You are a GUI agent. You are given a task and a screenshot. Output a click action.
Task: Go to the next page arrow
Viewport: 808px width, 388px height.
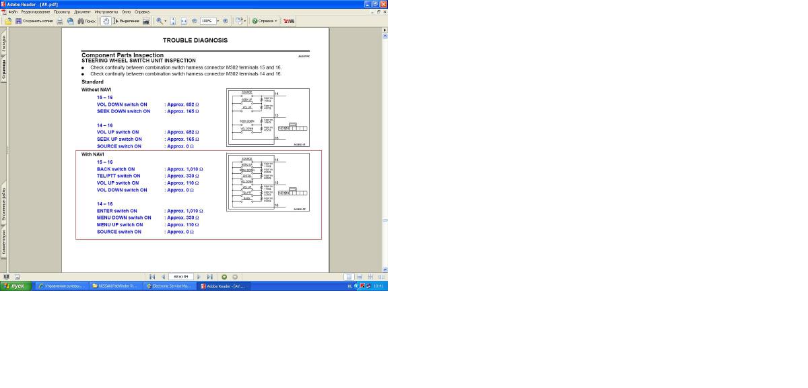click(199, 277)
